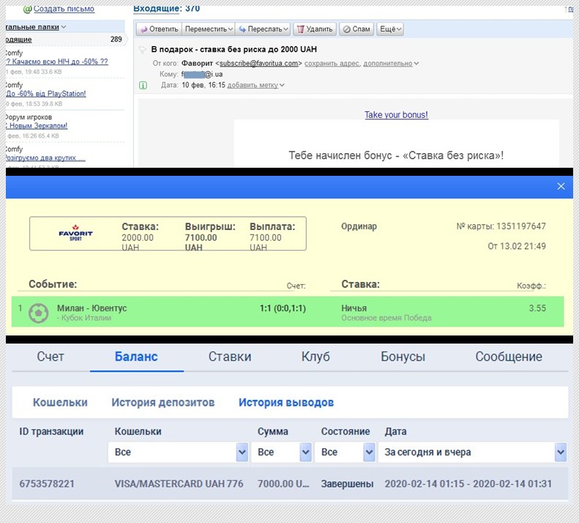The height and width of the screenshot is (523, 579).
Task: Switch to the Счет tab
Action: (51, 357)
